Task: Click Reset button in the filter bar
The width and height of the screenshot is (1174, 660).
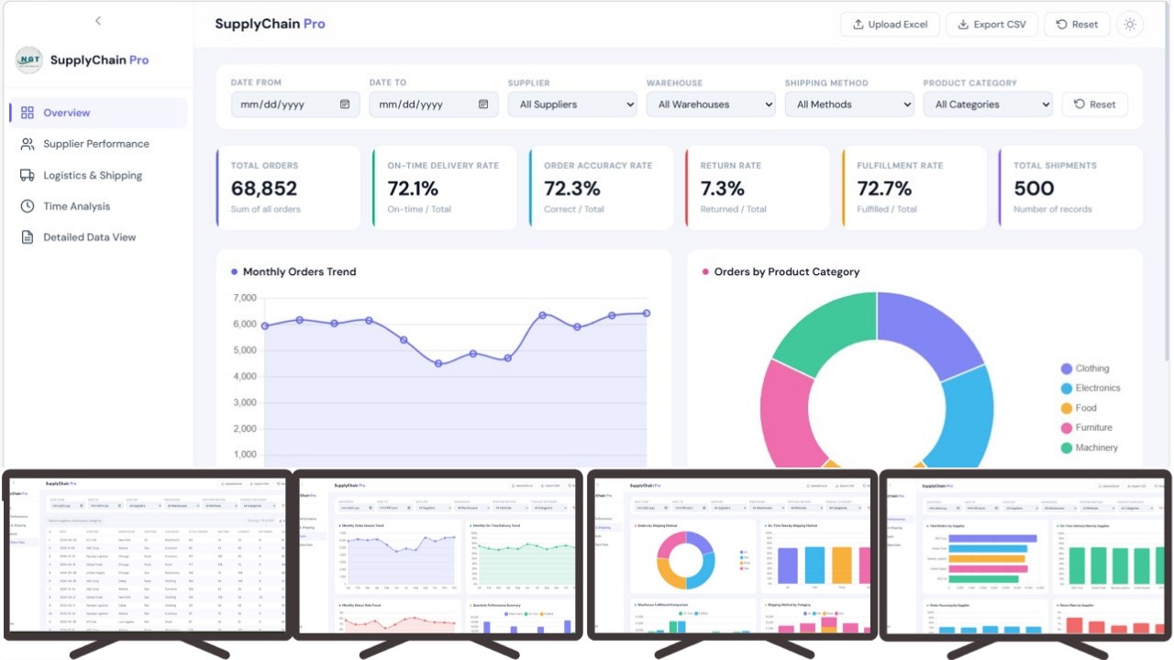Action: [1095, 104]
